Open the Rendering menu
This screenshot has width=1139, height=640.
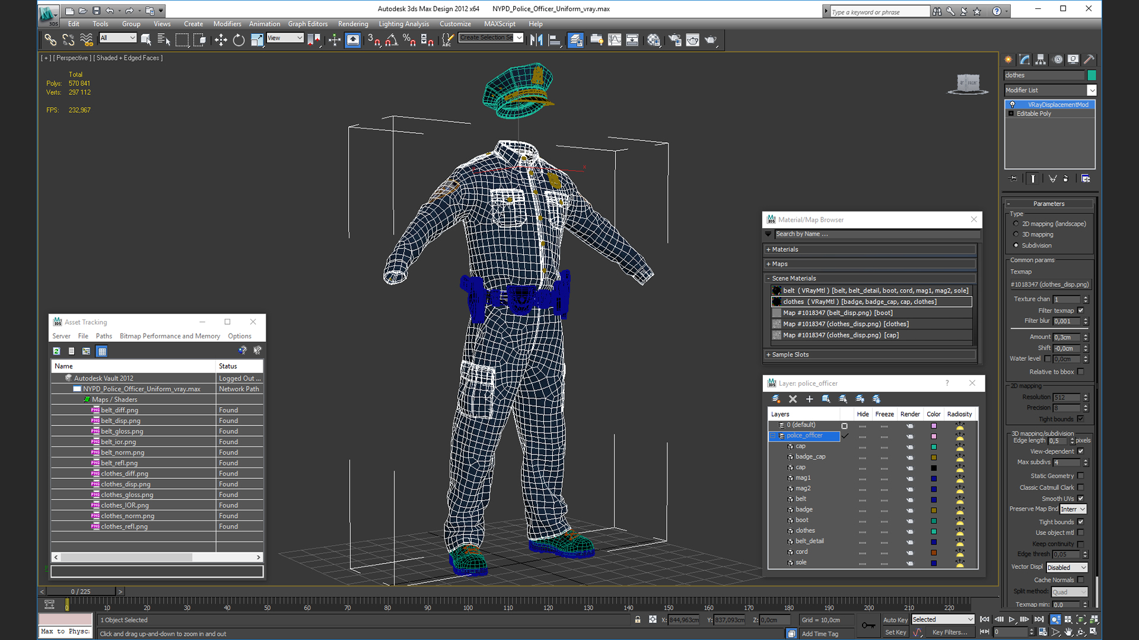[352, 24]
